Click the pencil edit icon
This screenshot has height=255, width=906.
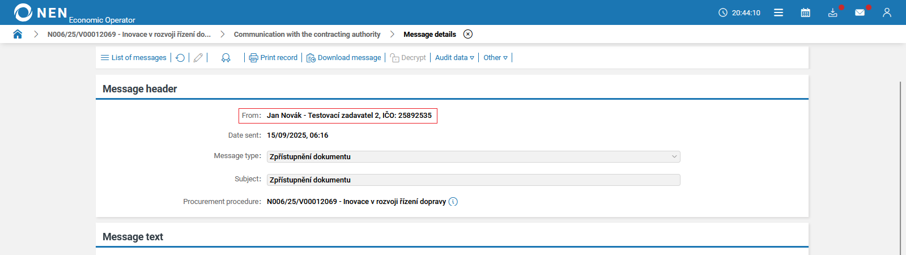(198, 58)
